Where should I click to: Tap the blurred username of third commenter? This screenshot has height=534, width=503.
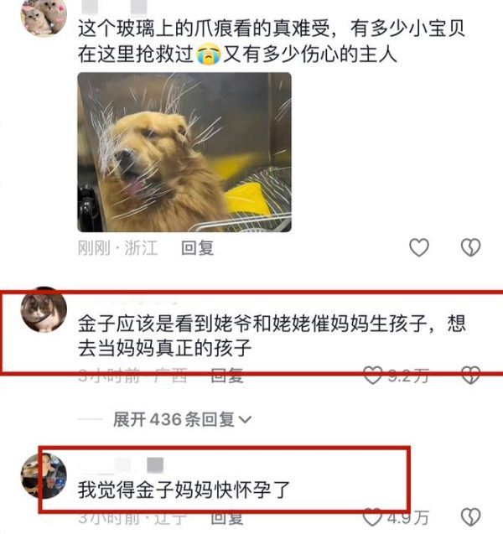tap(121, 465)
